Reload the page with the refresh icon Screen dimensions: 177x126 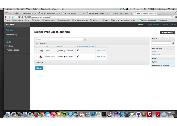tap(13, 17)
